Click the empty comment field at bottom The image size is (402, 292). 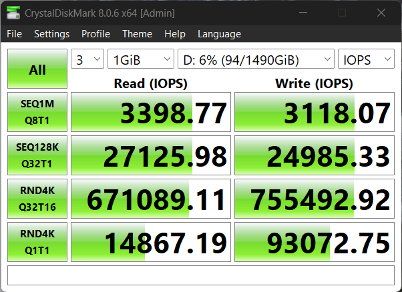pos(200,274)
